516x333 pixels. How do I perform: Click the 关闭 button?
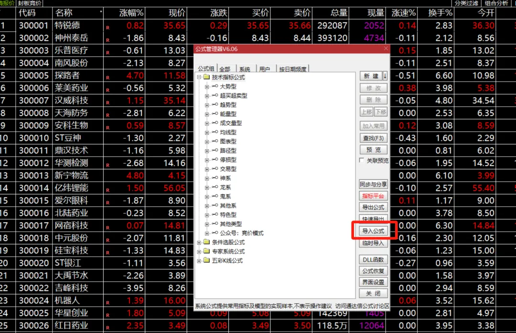[x=373, y=293]
